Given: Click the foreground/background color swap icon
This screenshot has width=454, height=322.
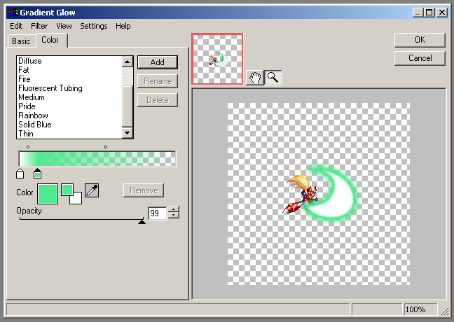Looking at the screenshot, I should pyautogui.click(x=71, y=193).
